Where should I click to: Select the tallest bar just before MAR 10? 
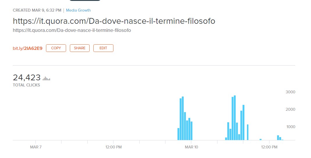coord(183,118)
